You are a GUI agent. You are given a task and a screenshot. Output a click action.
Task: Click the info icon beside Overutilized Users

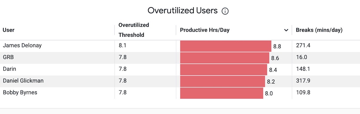pos(225,11)
